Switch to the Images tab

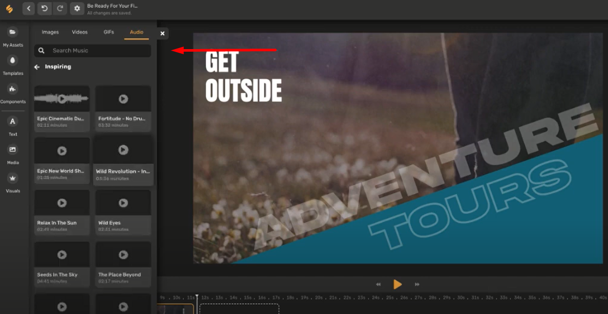50,32
